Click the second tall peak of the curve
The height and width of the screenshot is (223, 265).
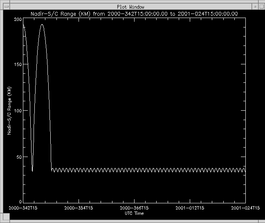click(x=42, y=25)
